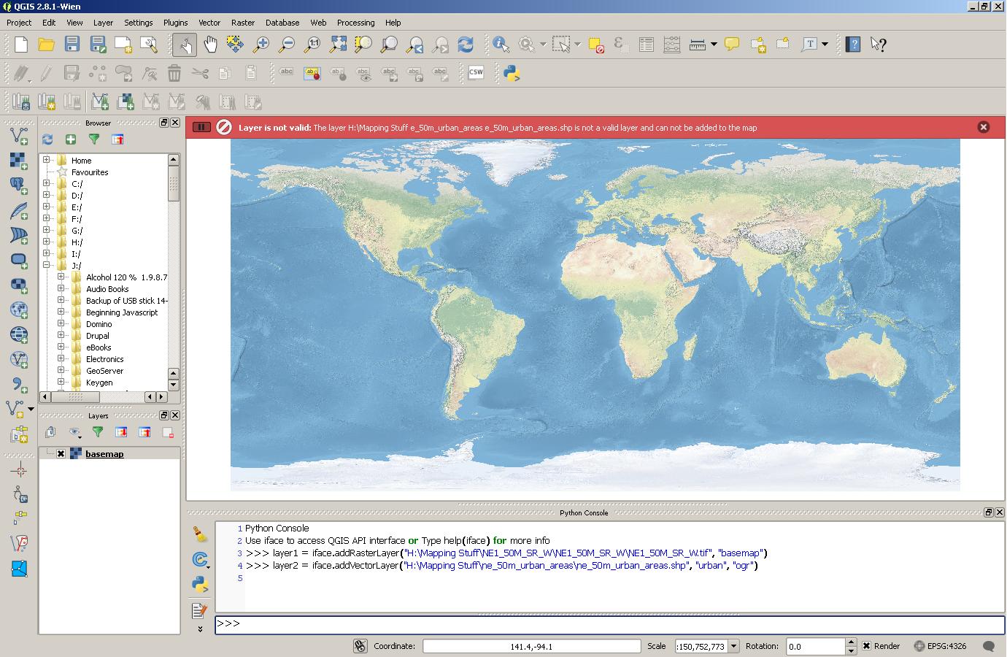Select the Electronics folder in Browser
The width and height of the screenshot is (1007, 657).
pos(104,359)
